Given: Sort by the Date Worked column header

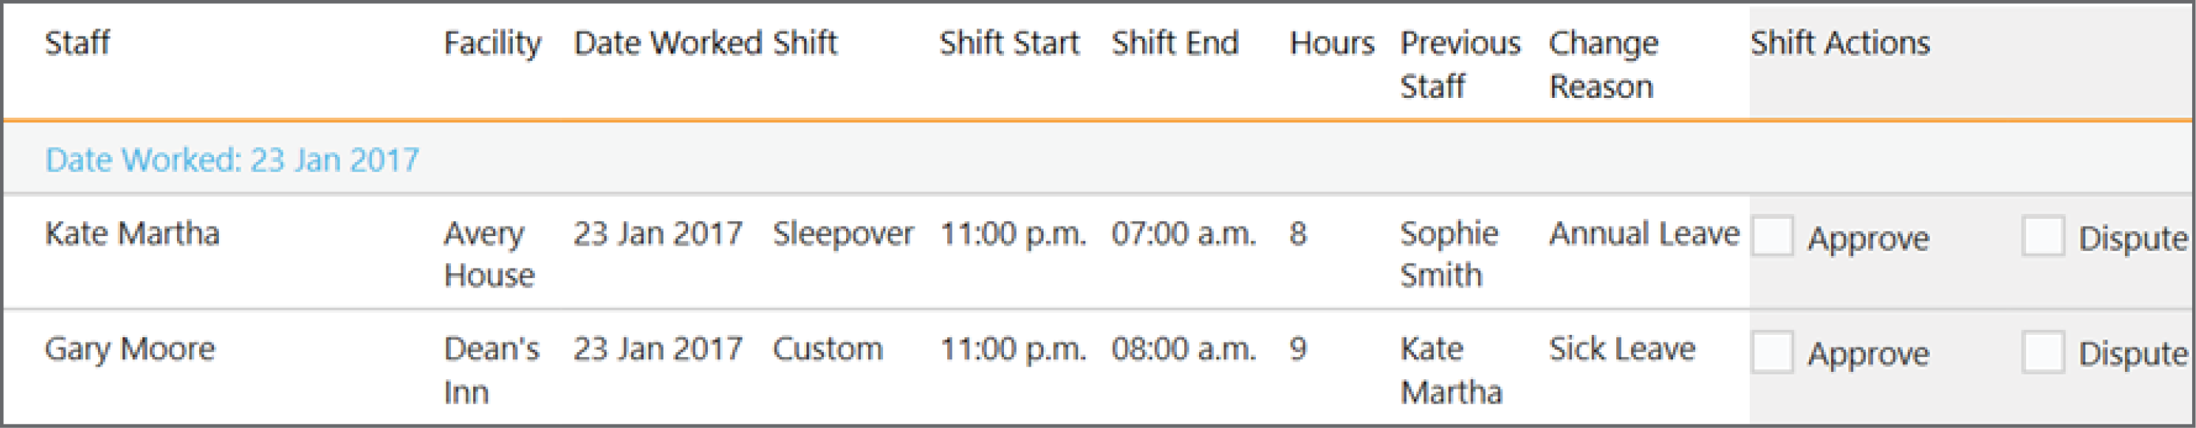Looking at the screenshot, I should coord(667,43).
